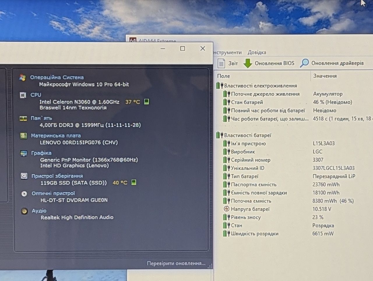The image size is (373, 281).
Task: Click the Перевірити оновлення link
Action: coord(176,263)
